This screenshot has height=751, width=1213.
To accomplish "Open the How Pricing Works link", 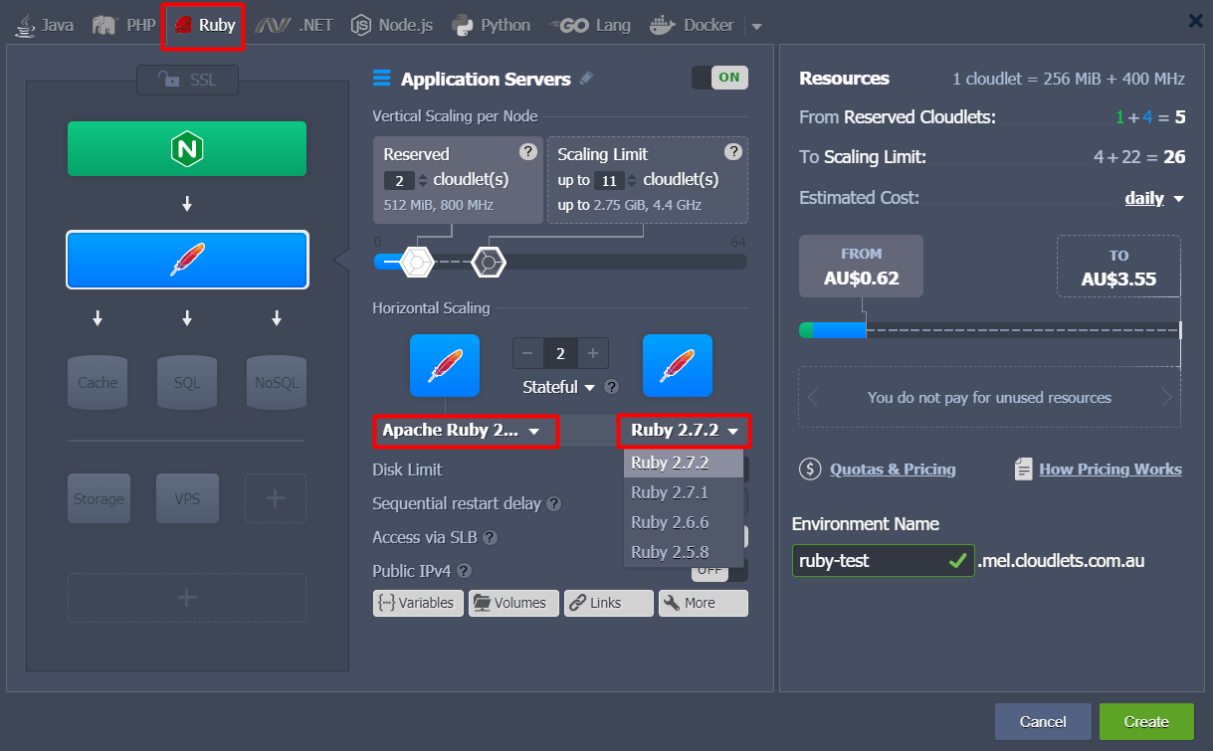I will point(1111,469).
